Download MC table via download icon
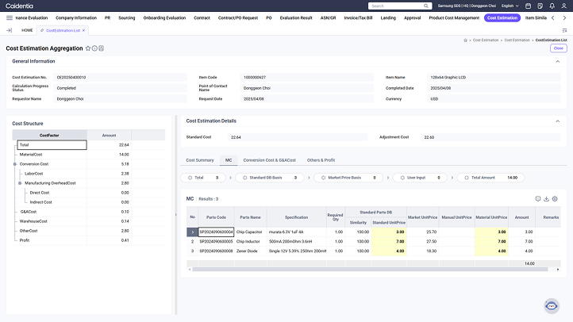573x322 pixels. [x=546, y=198]
